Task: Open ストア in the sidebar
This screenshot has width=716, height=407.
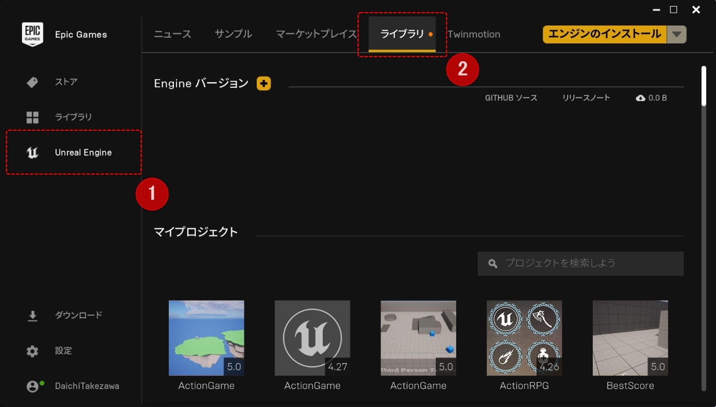Action: point(66,82)
